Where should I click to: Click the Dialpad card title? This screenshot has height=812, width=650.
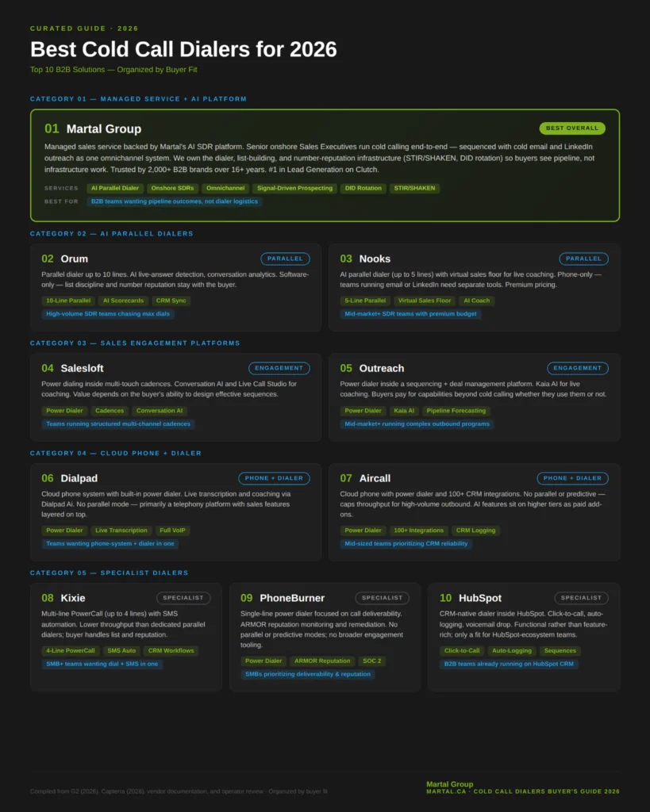click(79, 478)
